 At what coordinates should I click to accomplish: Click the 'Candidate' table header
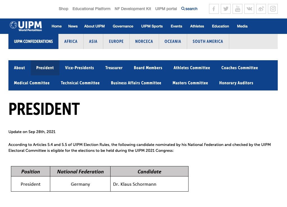[149, 171]
